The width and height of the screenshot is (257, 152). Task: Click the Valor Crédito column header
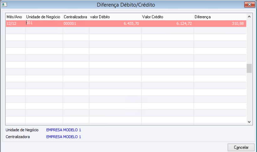(x=167, y=17)
